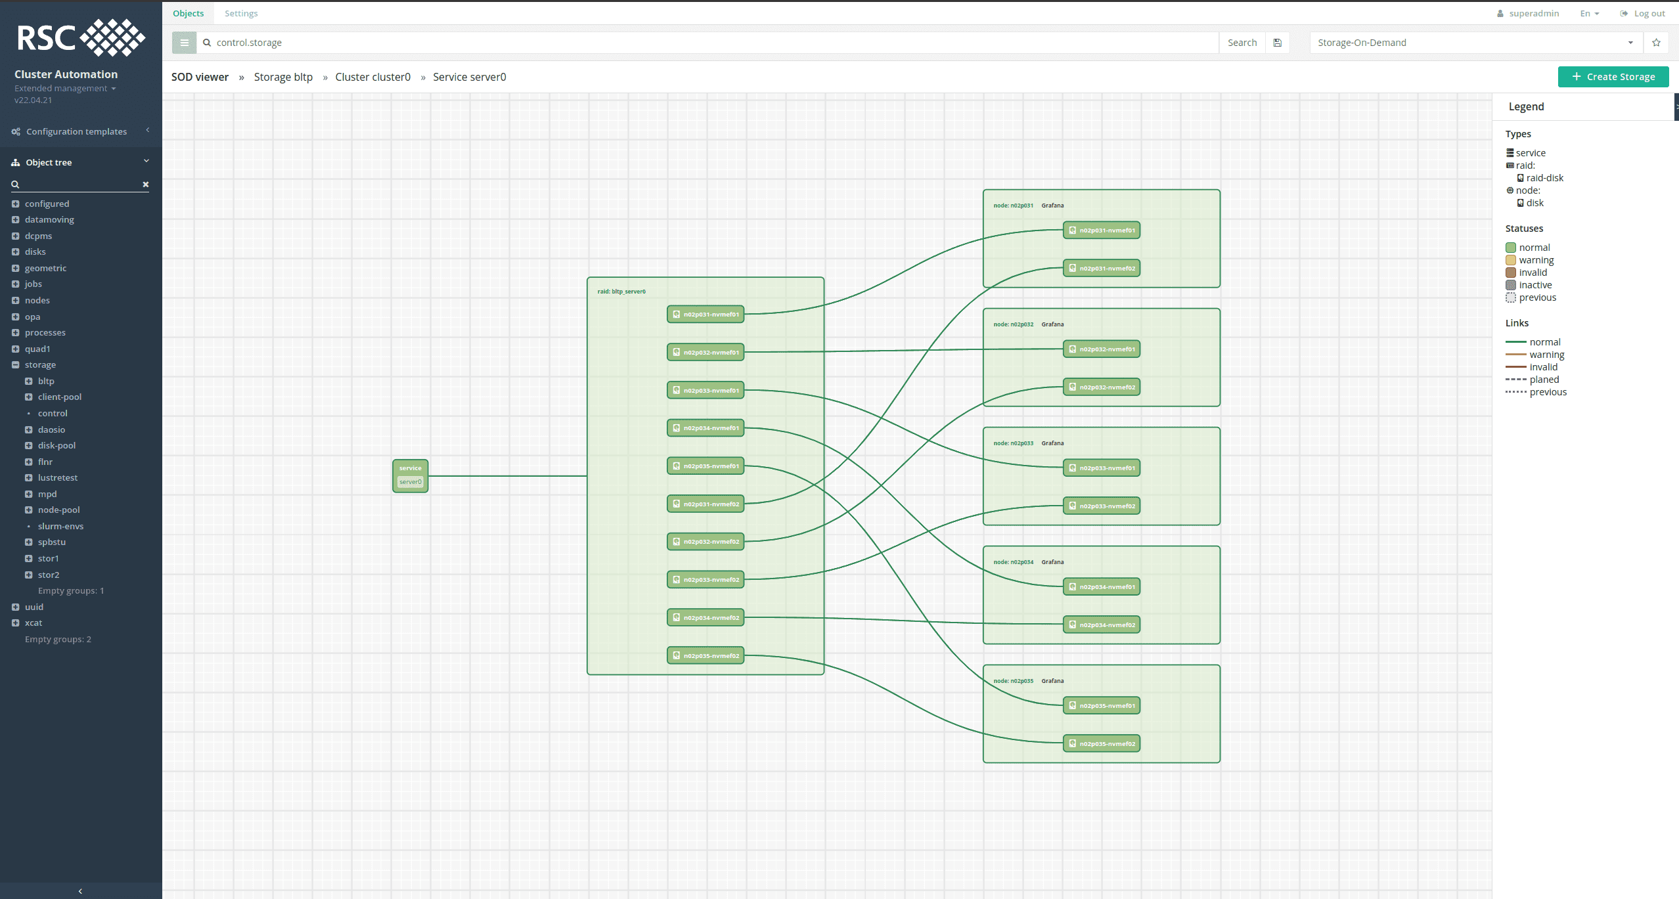This screenshot has height=899, width=1679.
Task: Click the control.storage search field
Action: pos(709,43)
